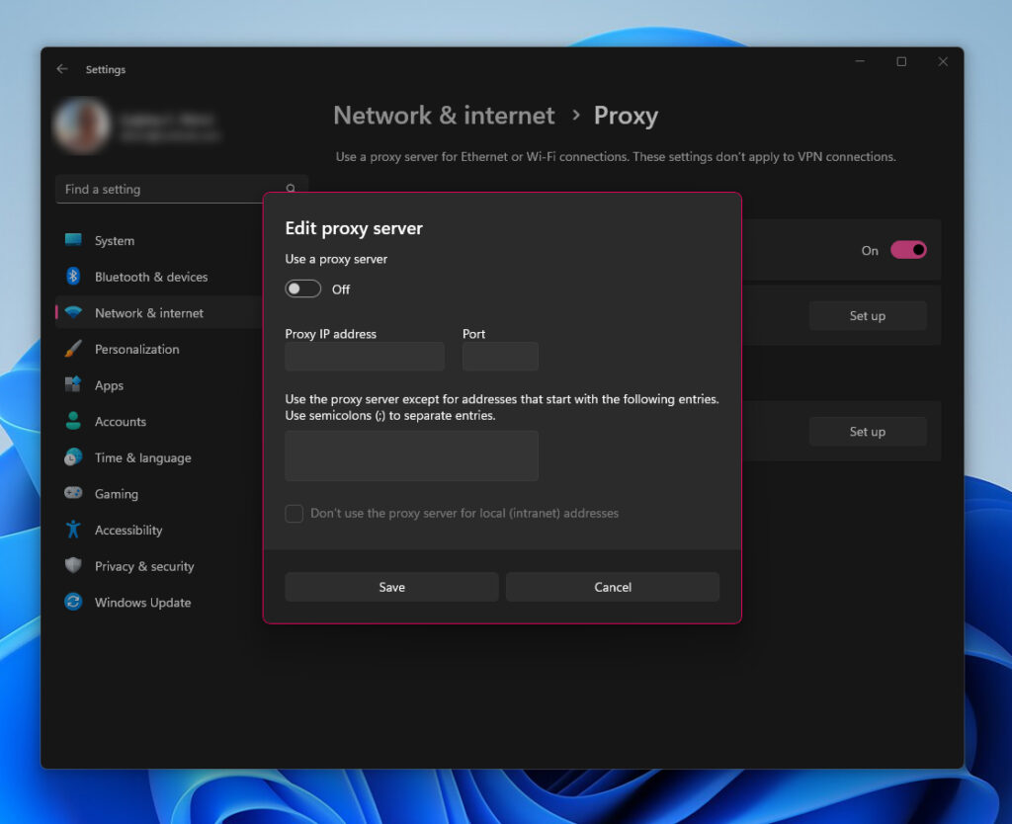1012x824 pixels.
Task: Click the search magnifier icon
Action: pyautogui.click(x=291, y=189)
